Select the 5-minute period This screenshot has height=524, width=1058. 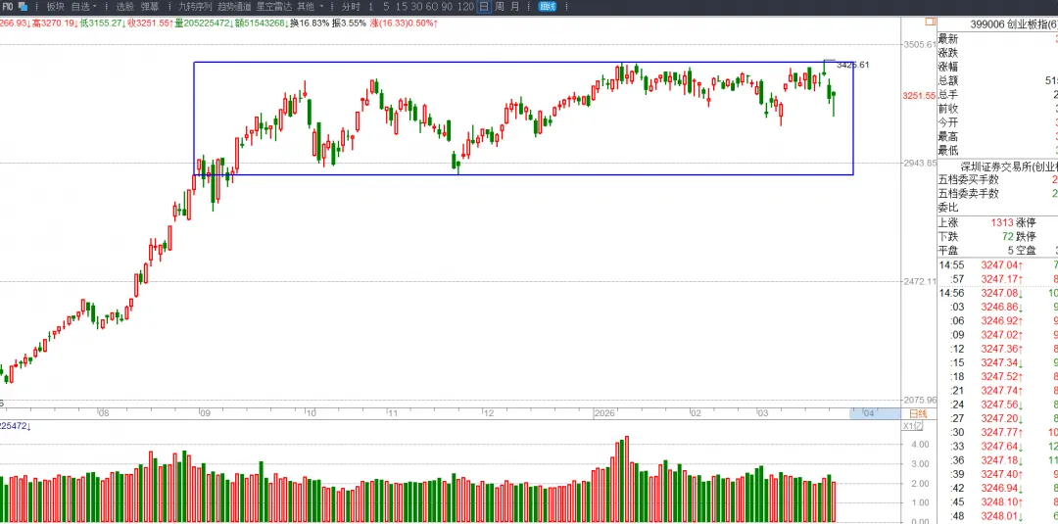tap(386, 7)
